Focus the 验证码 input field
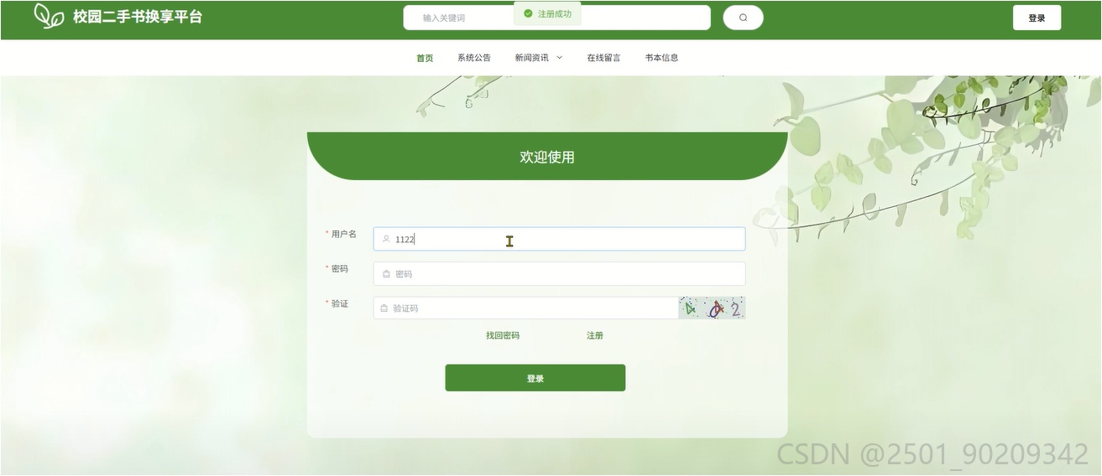 (525, 308)
